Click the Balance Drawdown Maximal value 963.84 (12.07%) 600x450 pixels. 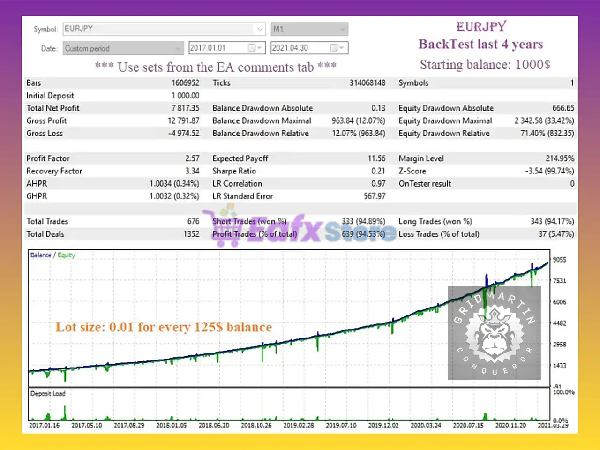pyautogui.click(x=359, y=121)
